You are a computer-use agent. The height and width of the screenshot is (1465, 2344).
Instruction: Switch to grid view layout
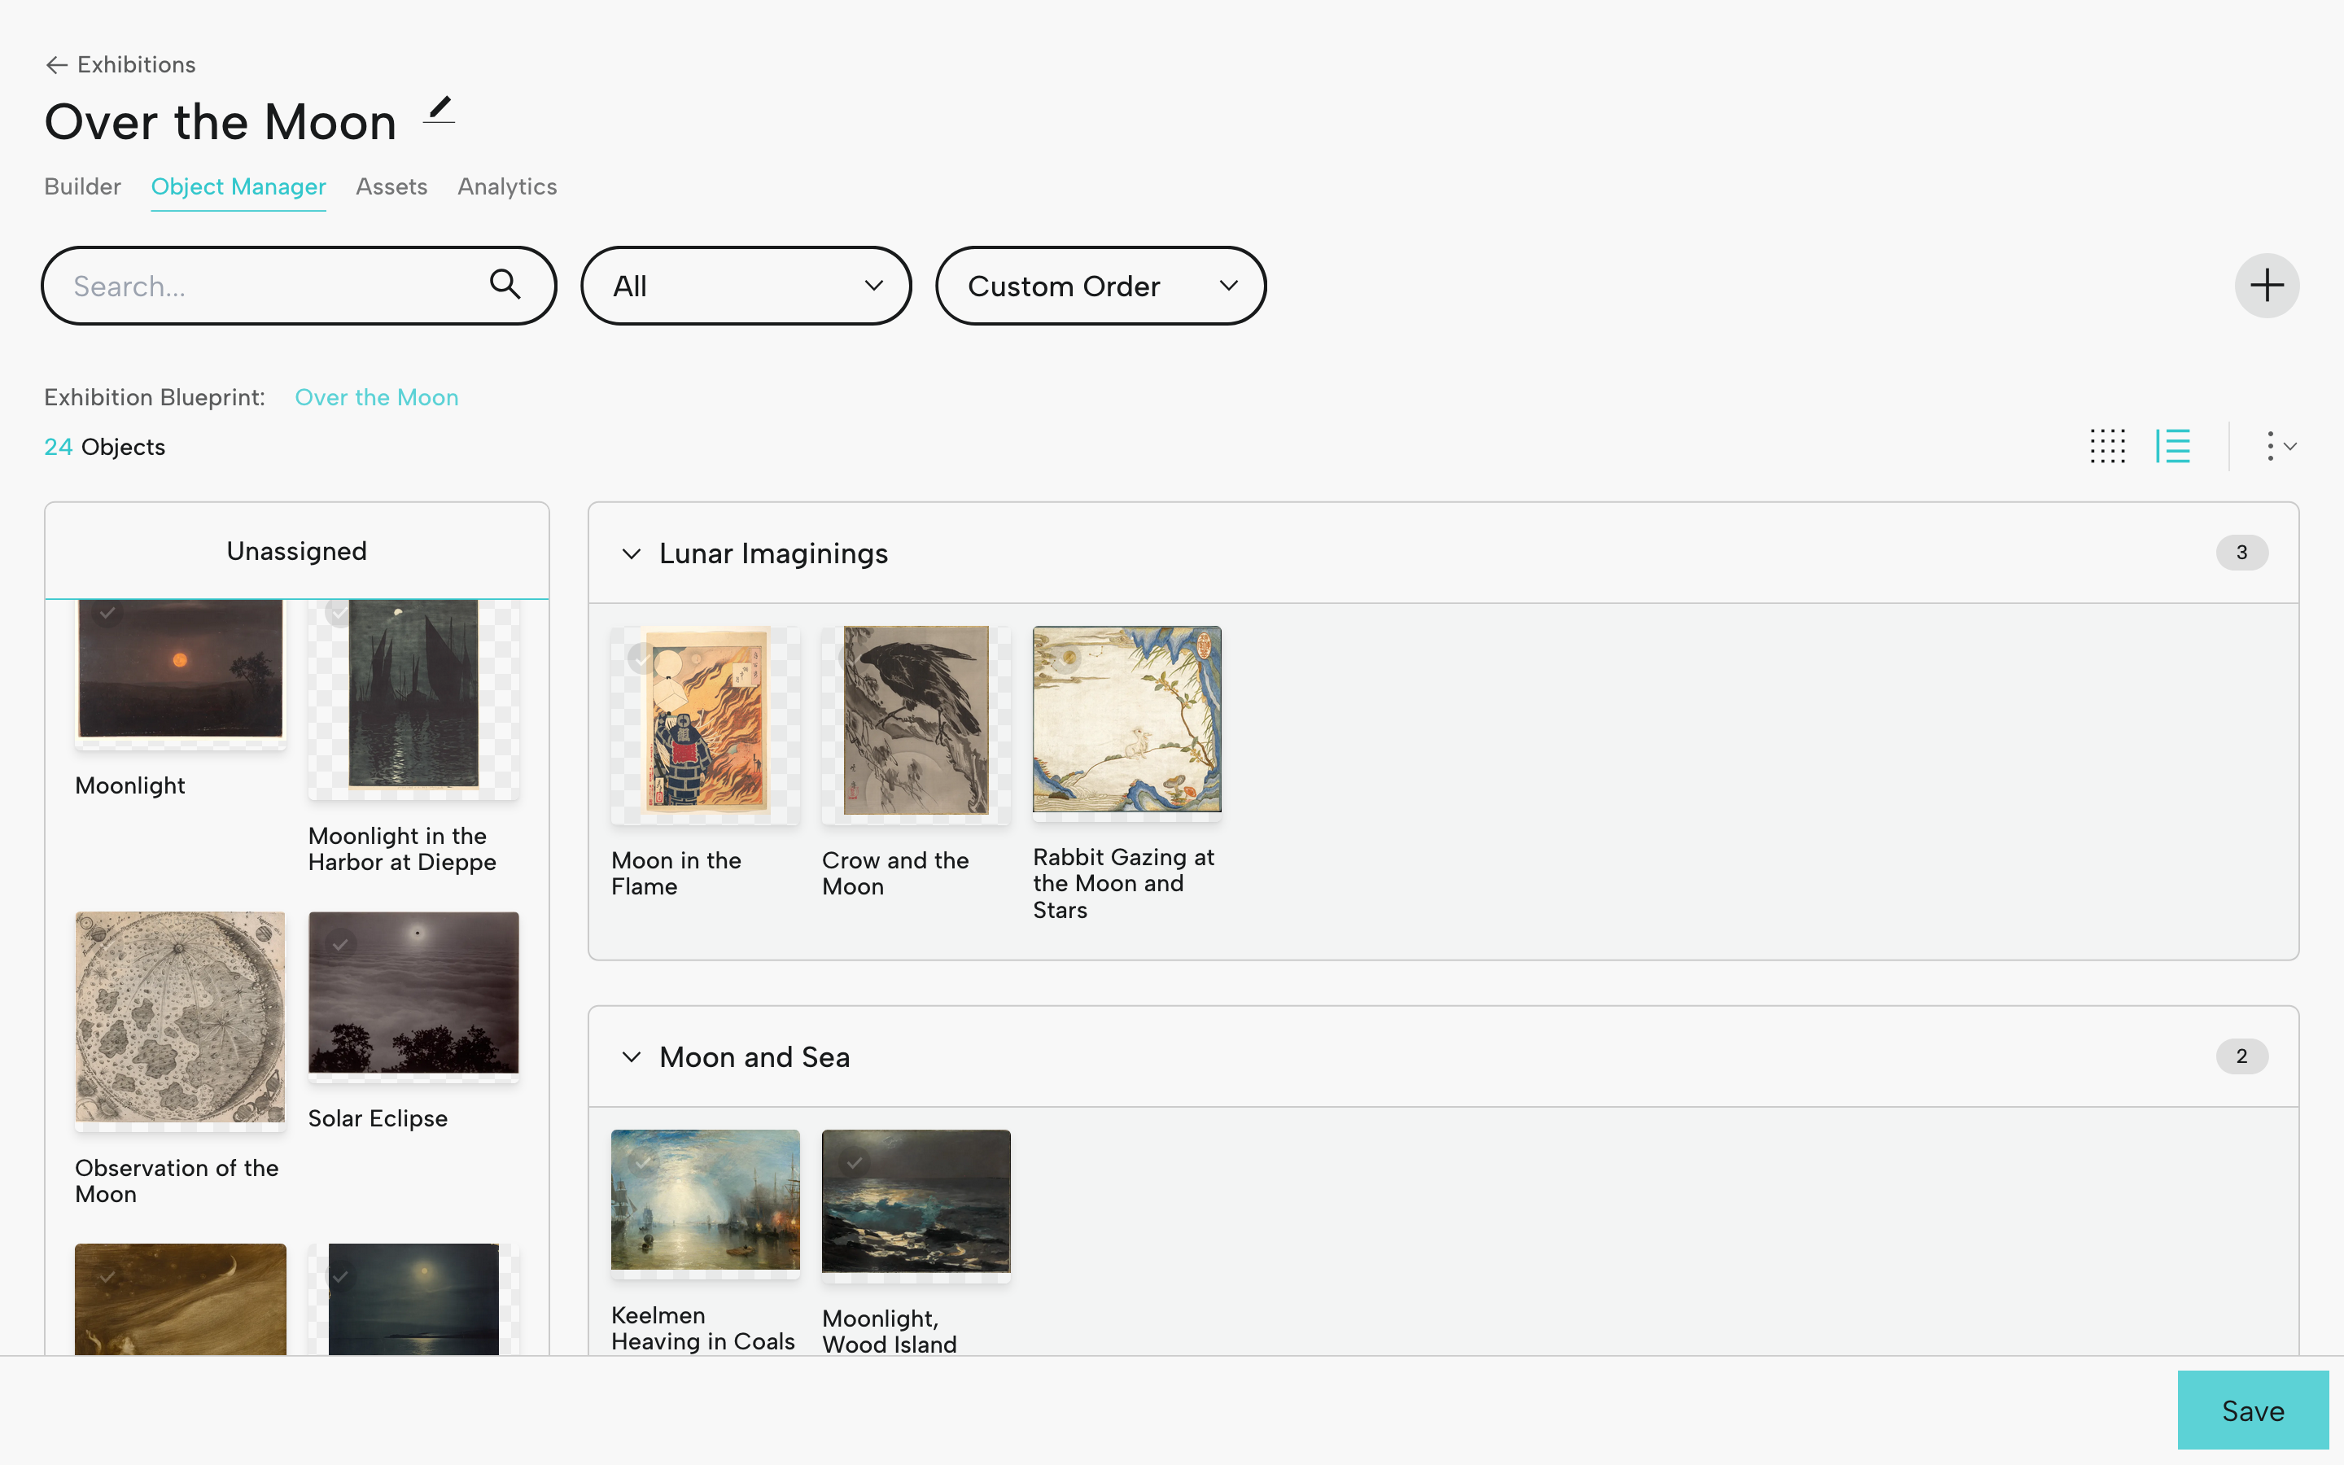2106,447
